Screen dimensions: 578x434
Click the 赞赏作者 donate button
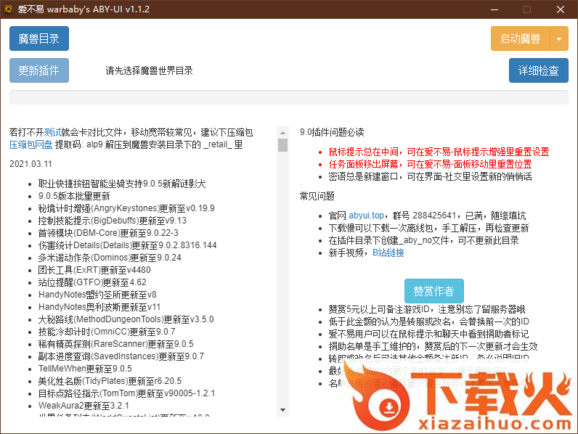(x=433, y=291)
